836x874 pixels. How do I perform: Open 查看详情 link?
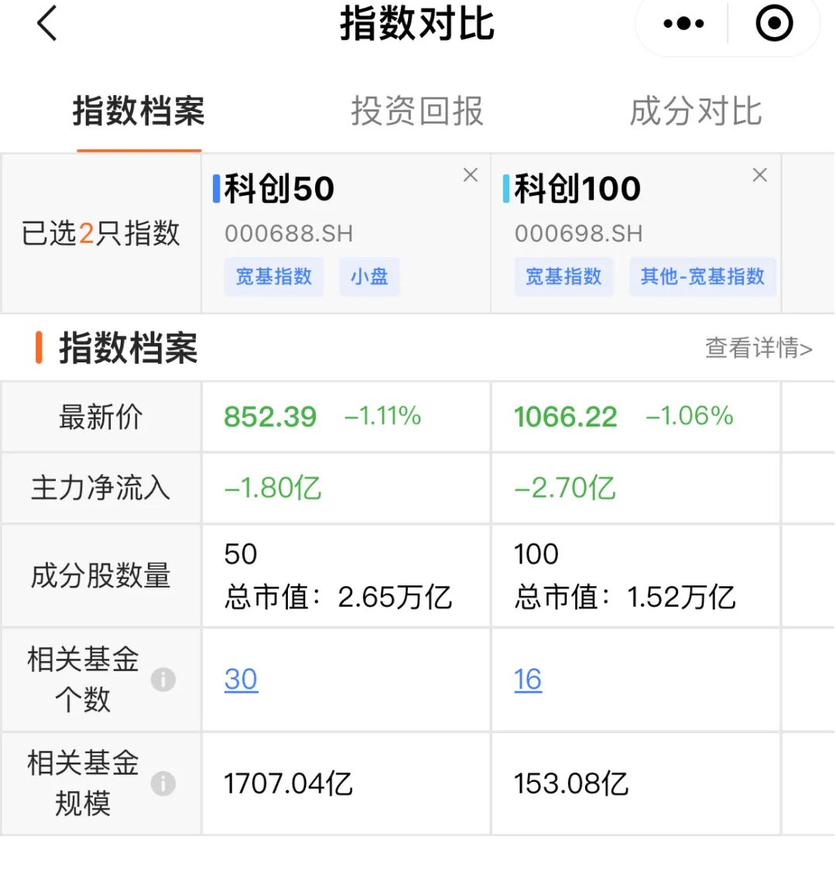(759, 348)
